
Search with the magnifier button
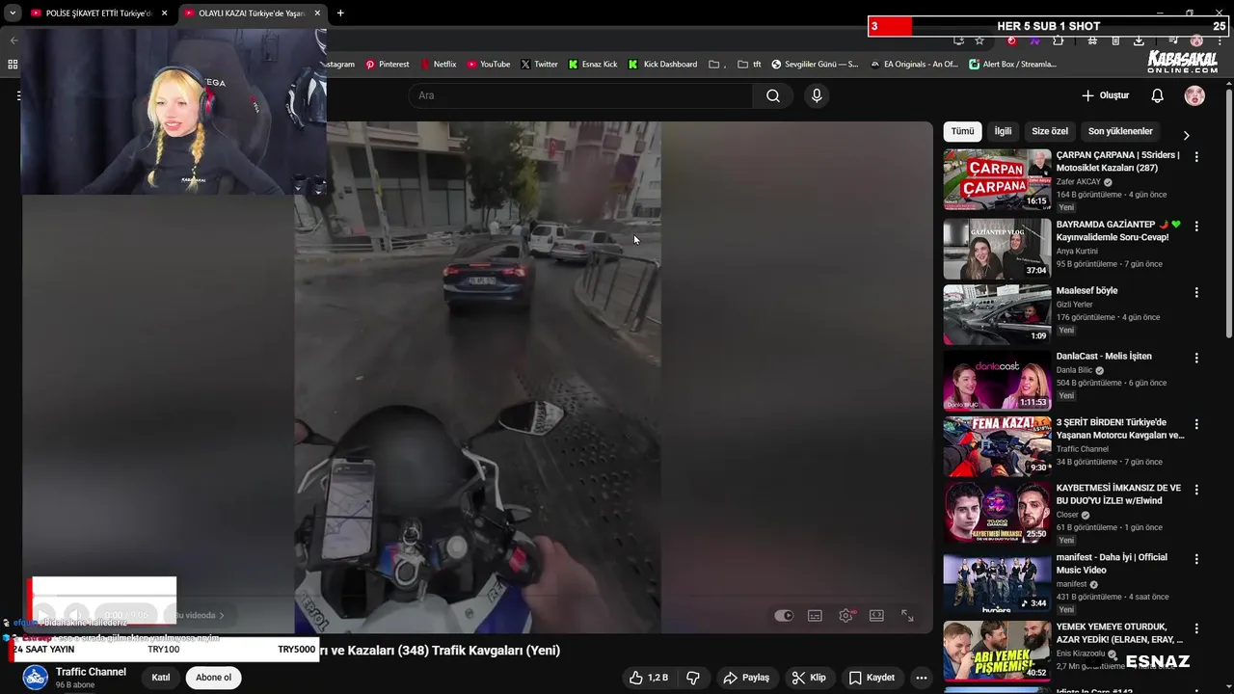pos(773,95)
